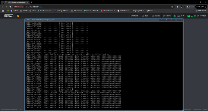Click the Text menu gear icon
This screenshot has width=208, height=111.
point(143,16)
